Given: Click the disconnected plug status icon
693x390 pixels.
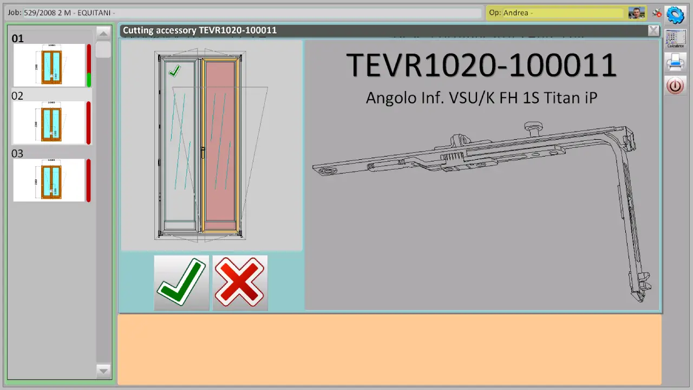Looking at the screenshot, I should 656,13.
